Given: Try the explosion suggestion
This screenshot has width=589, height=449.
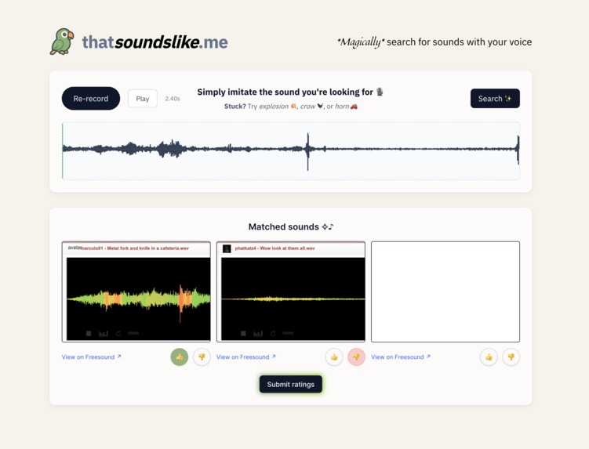Looking at the screenshot, I should pos(278,107).
